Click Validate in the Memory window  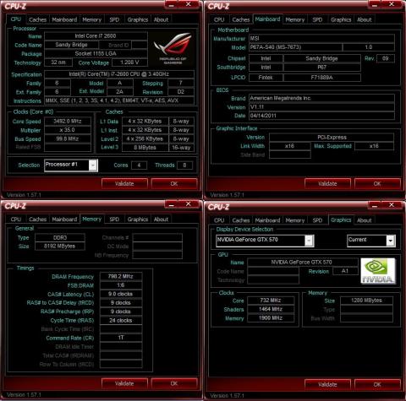[124, 383]
